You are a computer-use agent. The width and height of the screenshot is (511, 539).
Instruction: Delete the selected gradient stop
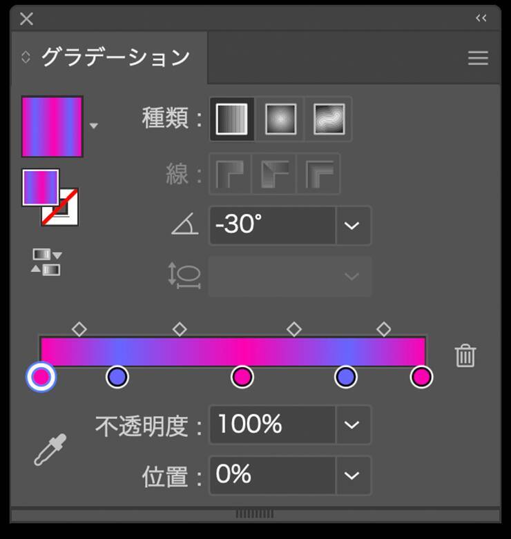(x=465, y=356)
